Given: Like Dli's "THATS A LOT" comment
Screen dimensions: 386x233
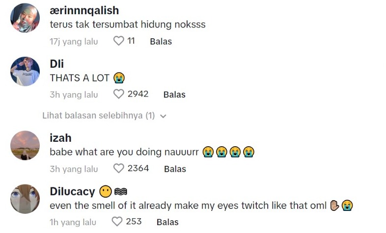Looking at the screenshot, I should (118, 94).
